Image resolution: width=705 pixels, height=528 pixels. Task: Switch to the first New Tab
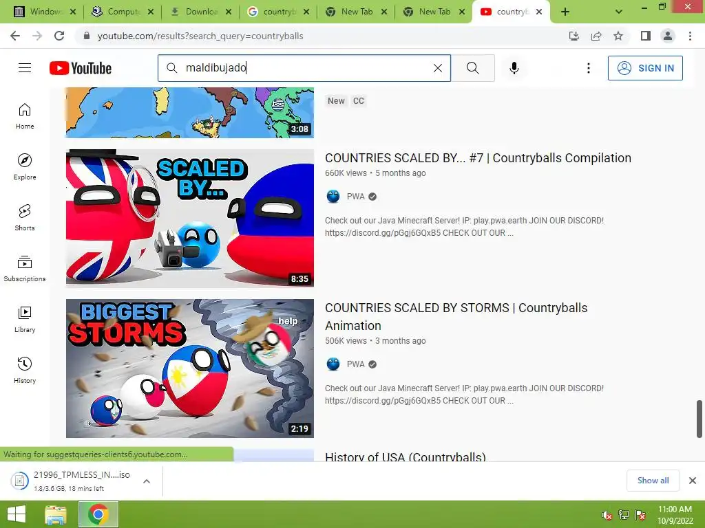coord(350,12)
